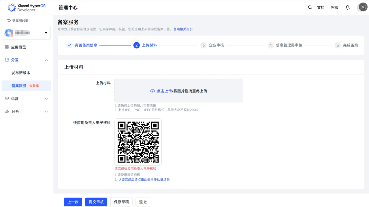
Task: Click the 完成备案 step label
Action: point(351,45)
